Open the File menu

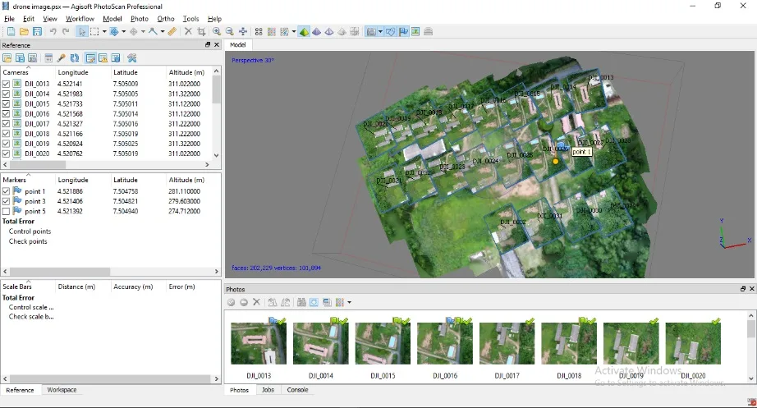point(9,18)
